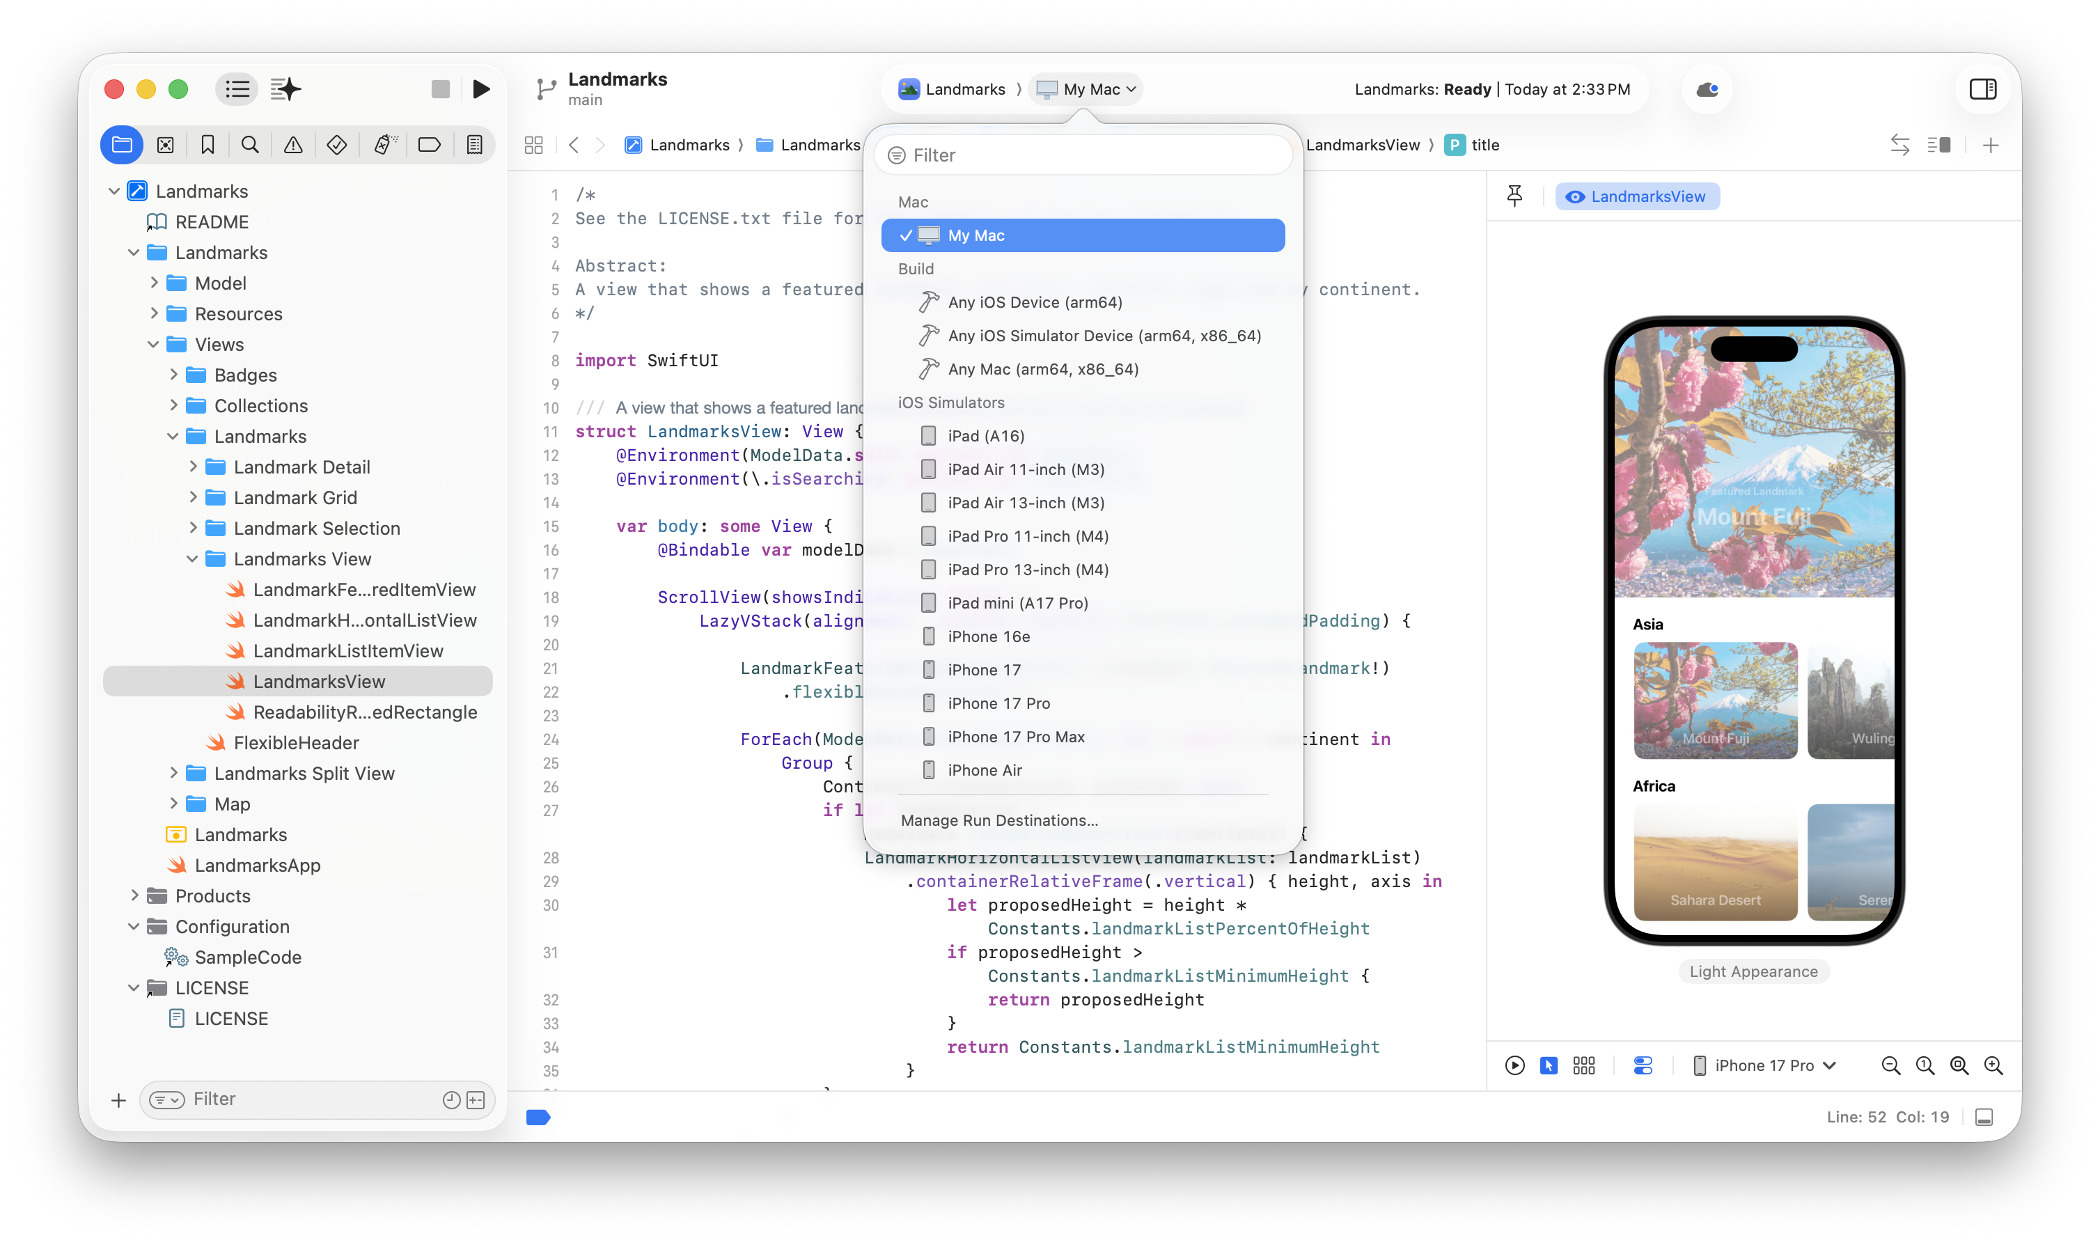Image resolution: width=2100 pixels, height=1245 pixels.
Task: Click the Landmarks scheme selector
Action: [x=953, y=89]
